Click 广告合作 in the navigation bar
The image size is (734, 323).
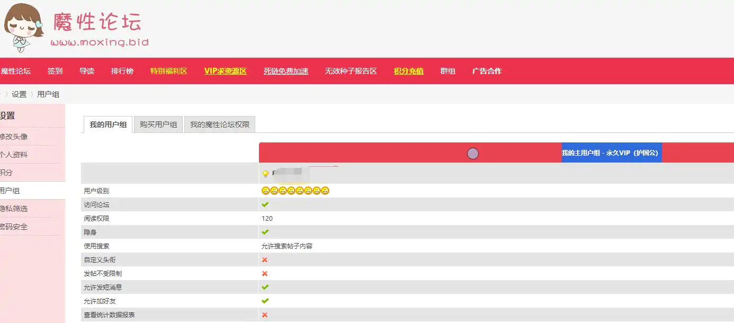pyautogui.click(x=487, y=71)
